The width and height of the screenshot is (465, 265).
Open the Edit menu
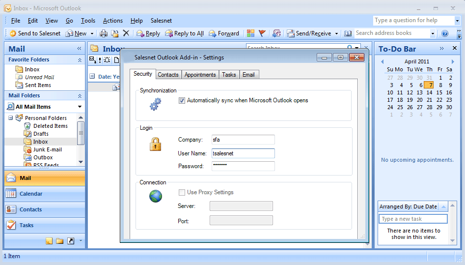coord(32,21)
